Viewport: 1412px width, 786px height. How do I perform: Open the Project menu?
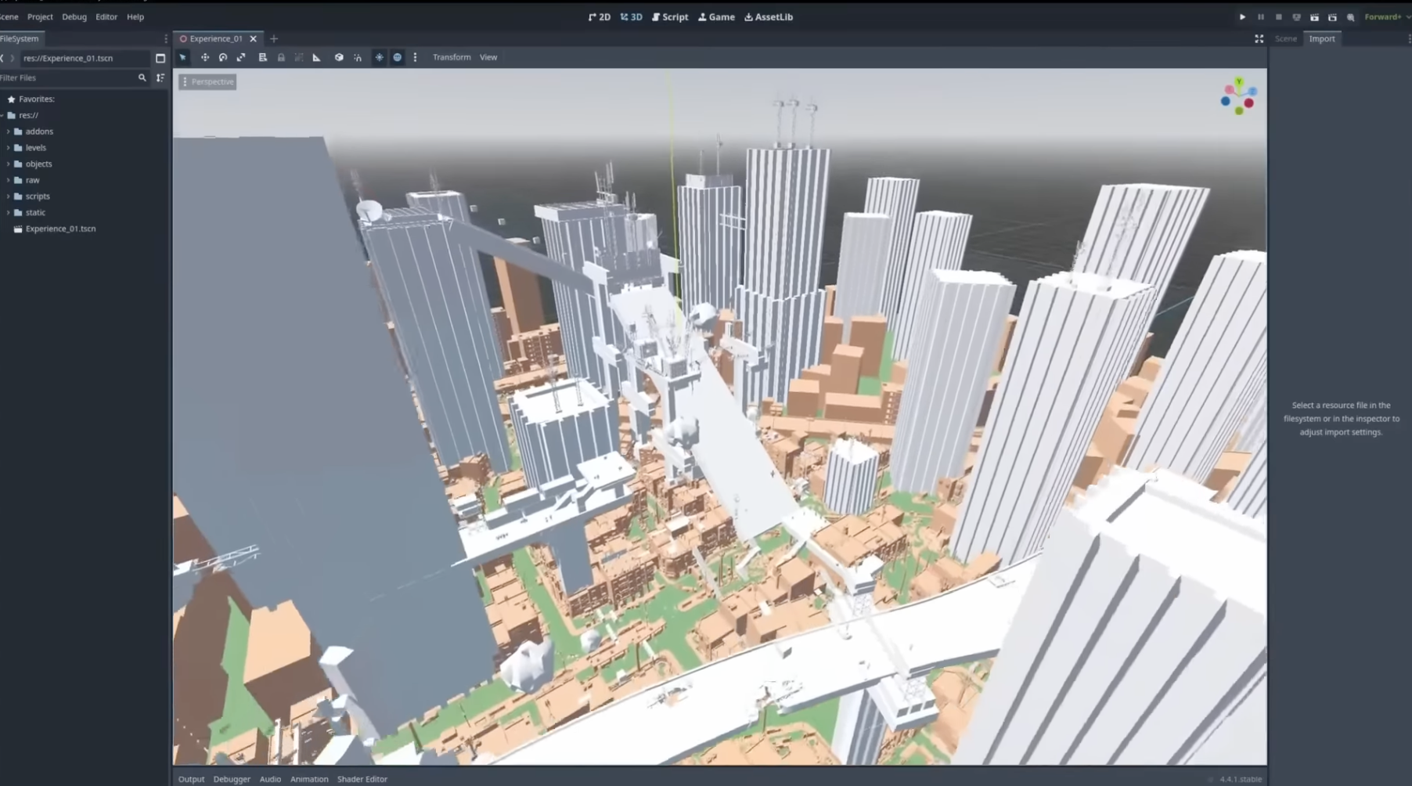tap(40, 16)
